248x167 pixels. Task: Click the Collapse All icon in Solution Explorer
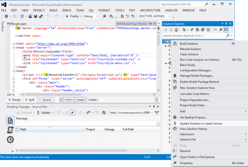(203, 30)
